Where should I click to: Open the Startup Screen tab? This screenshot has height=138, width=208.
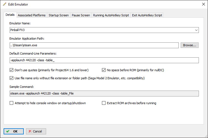(x=59, y=15)
